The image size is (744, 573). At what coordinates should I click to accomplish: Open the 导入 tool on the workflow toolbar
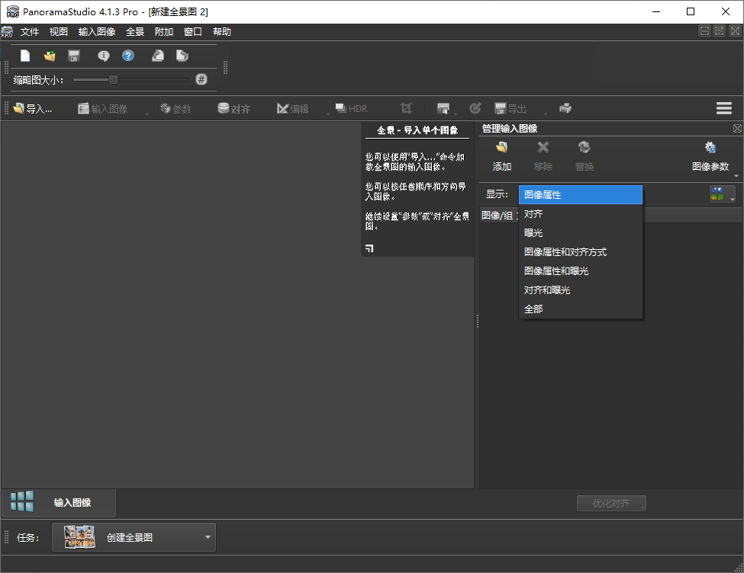coord(28,107)
